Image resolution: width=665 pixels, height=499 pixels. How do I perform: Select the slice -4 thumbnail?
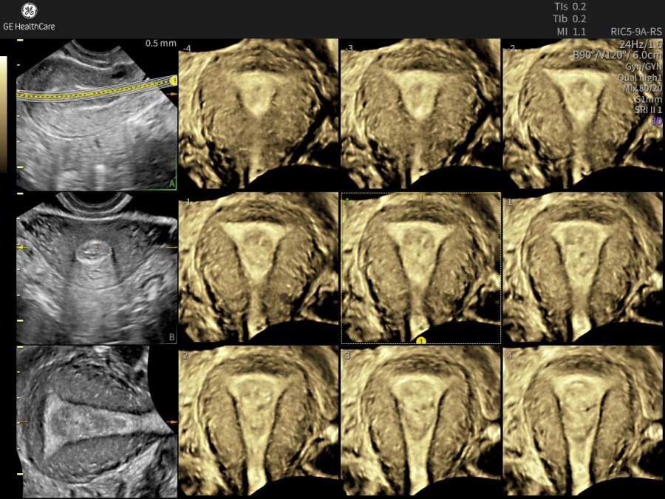[258, 115]
